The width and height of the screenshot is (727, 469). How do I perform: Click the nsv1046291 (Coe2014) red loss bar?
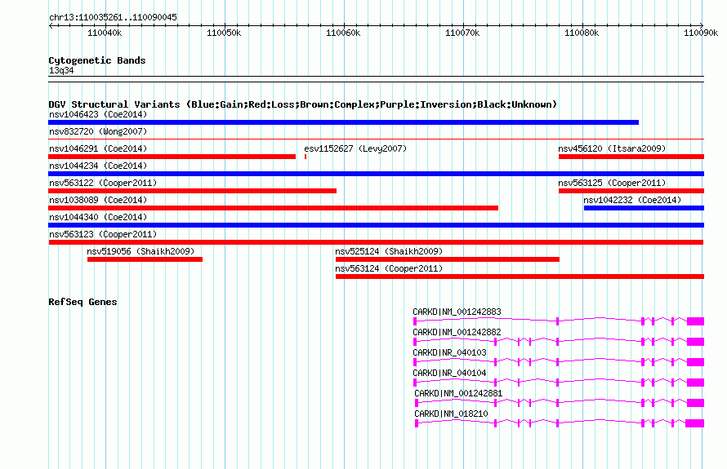coord(172,157)
